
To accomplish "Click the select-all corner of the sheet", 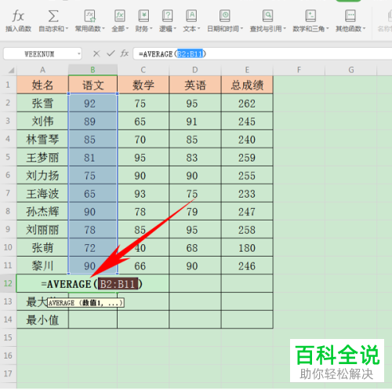I will (11, 70).
